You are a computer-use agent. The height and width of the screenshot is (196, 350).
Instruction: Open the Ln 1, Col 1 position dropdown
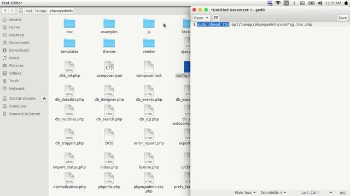point(317,193)
